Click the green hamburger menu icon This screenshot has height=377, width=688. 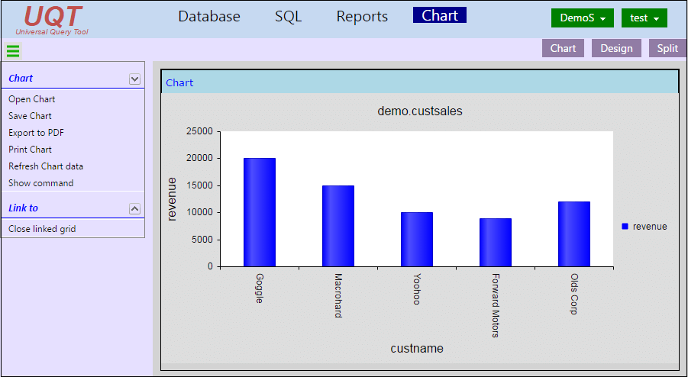[13, 51]
